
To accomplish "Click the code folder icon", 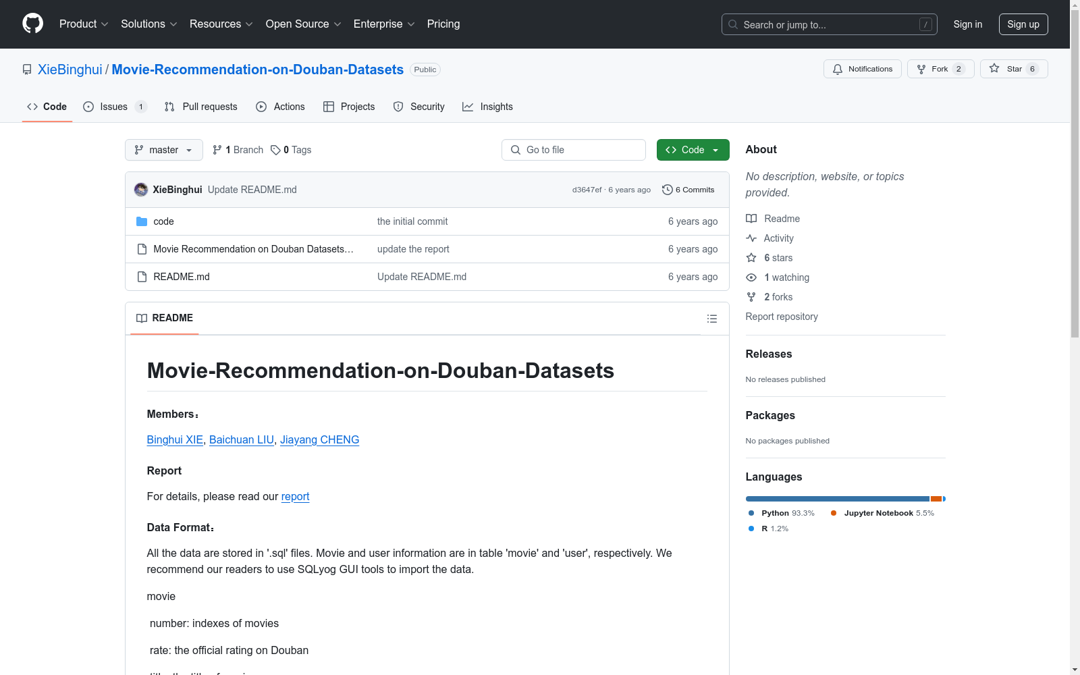I will pyautogui.click(x=142, y=221).
